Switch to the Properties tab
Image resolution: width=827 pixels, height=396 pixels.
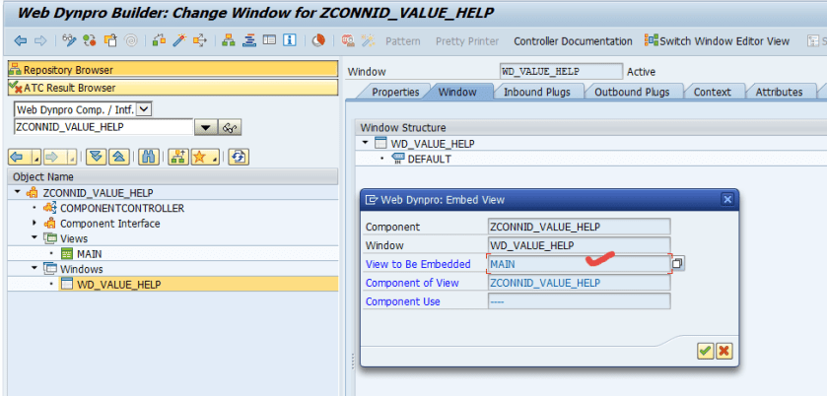point(395,92)
